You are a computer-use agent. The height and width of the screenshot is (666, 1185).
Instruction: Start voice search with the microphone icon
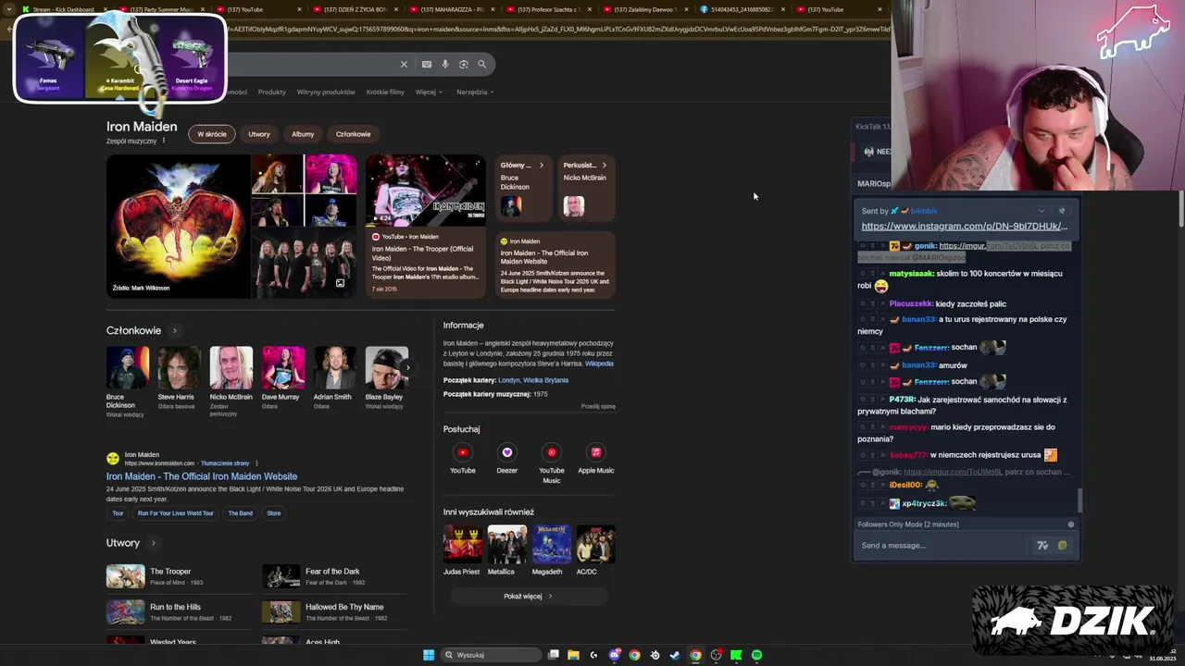click(445, 64)
